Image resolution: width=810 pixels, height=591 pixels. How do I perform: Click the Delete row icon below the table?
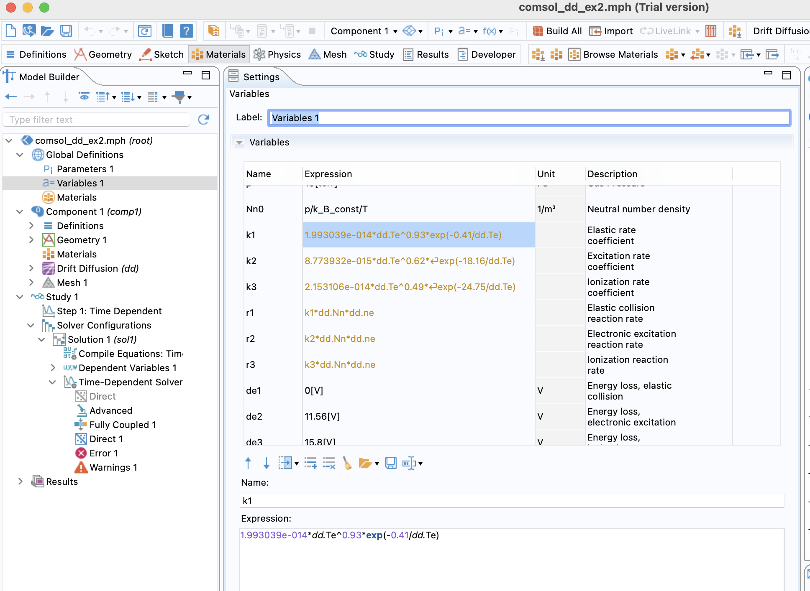tap(329, 463)
